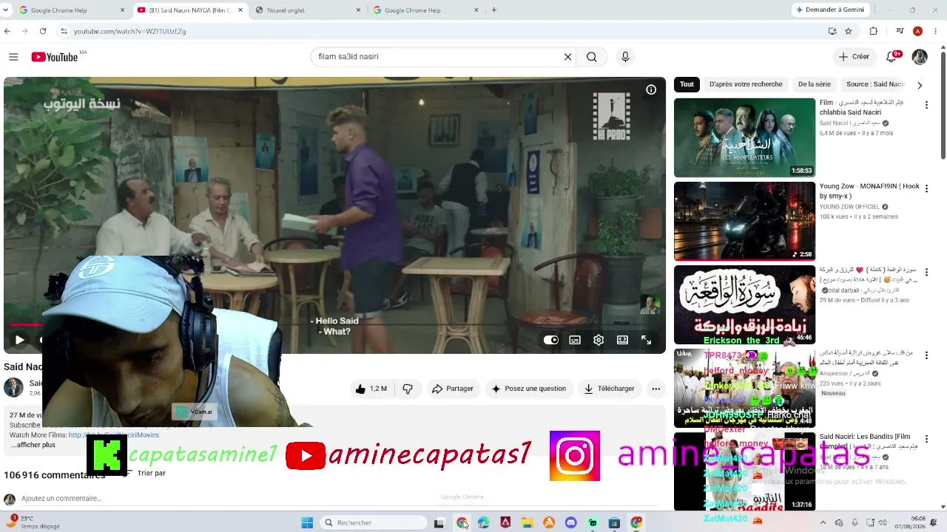Image resolution: width=947 pixels, height=532 pixels.
Task: Bookmark this page with the star
Action: pyautogui.click(x=849, y=31)
